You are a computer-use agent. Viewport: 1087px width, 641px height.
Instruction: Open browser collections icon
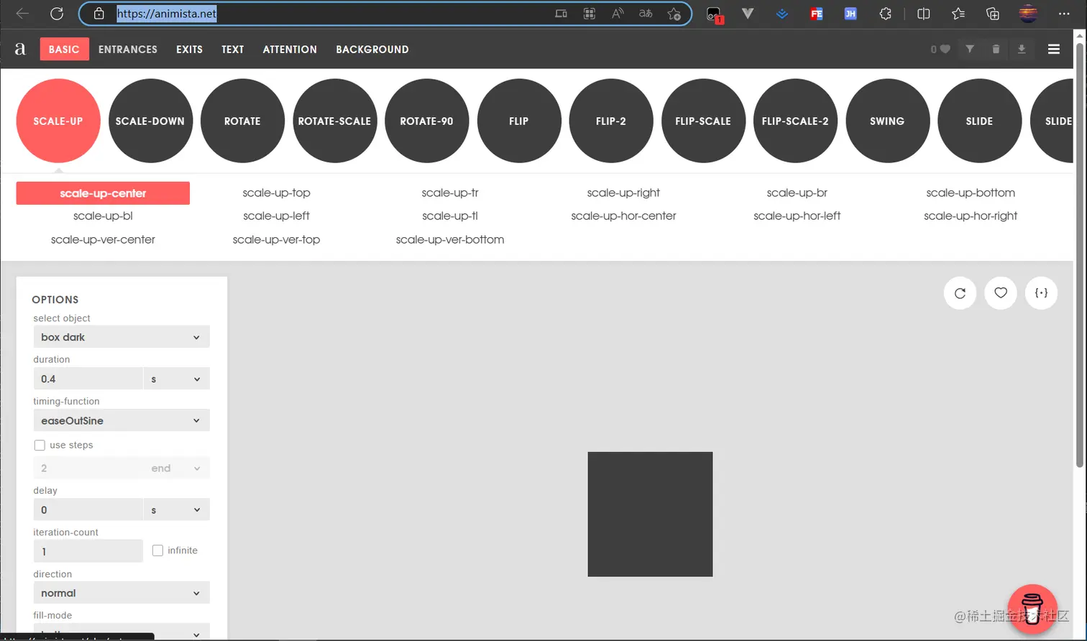point(993,14)
